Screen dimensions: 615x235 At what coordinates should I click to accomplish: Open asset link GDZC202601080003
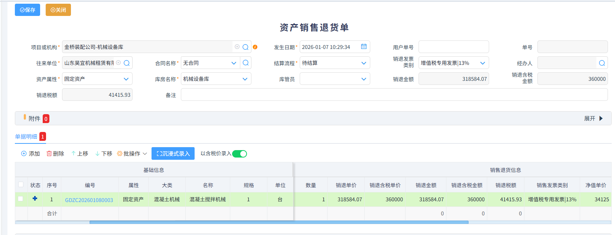(x=89, y=200)
